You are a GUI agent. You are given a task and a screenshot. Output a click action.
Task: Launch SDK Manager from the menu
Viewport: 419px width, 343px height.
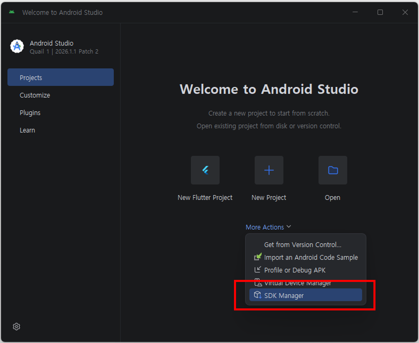coord(306,295)
